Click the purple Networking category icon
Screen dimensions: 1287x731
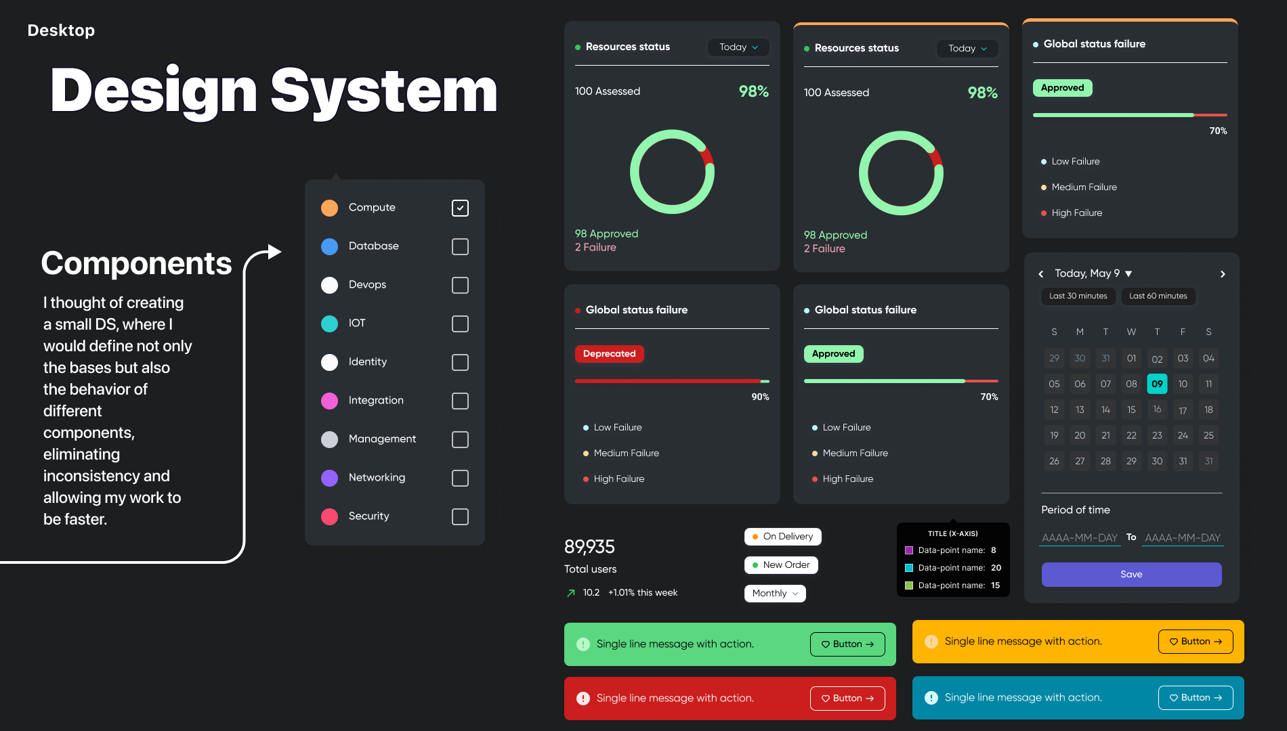tap(329, 478)
